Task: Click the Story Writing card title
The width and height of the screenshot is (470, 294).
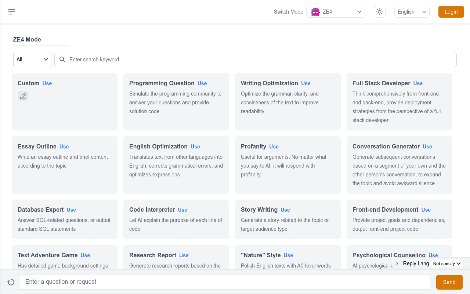Action: click(259, 209)
